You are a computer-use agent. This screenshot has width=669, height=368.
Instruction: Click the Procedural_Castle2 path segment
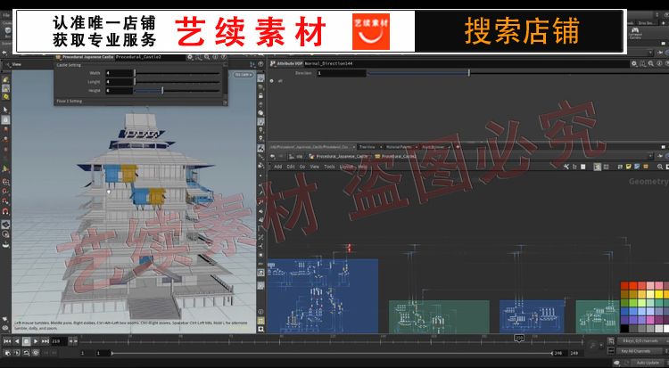(x=395, y=157)
